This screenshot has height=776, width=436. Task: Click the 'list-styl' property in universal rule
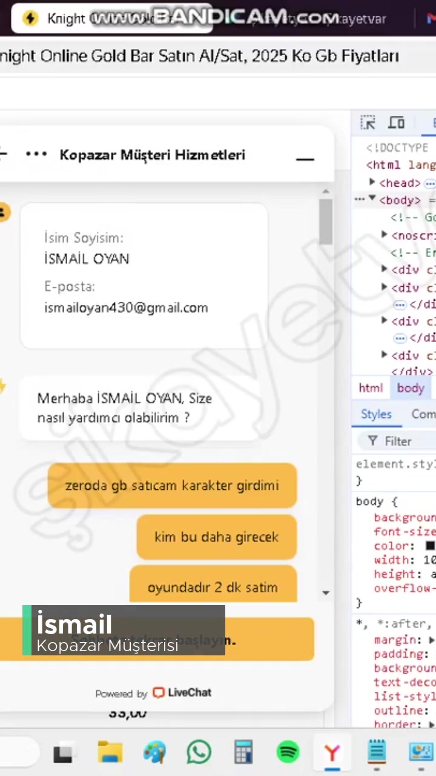tap(405, 696)
